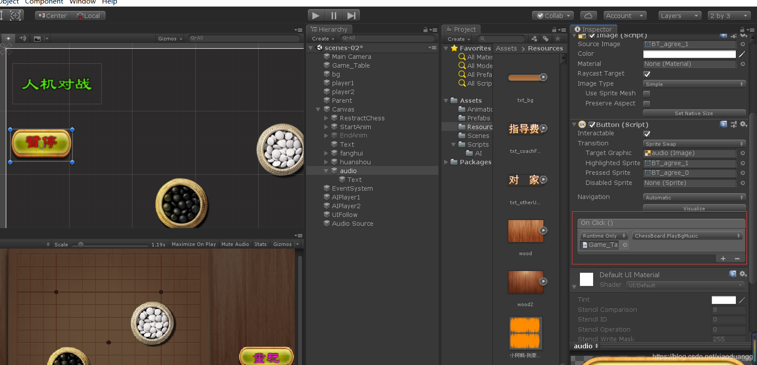Toggle Local rotation mode button
Image resolution: width=757 pixels, height=365 pixels.
88,16
